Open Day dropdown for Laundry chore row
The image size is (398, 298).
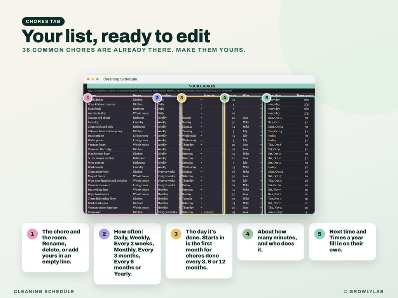(x=201, y=122)
